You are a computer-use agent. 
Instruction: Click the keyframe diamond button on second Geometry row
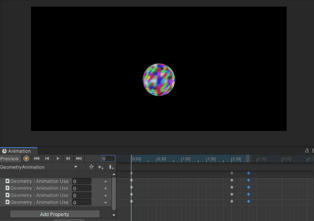(x=105, y=189)
